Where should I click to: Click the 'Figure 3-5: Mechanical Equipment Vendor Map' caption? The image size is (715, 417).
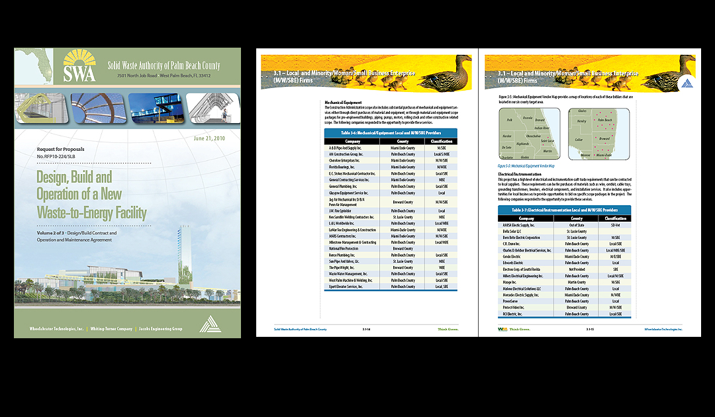526,166
